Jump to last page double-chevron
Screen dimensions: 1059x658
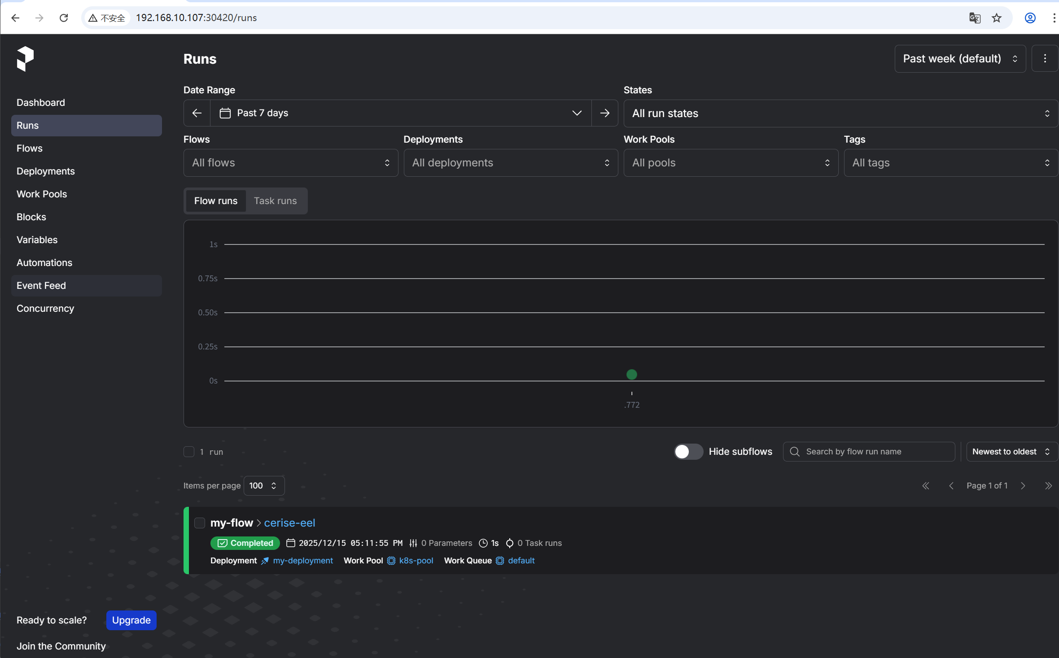(x=1048, y=486)
